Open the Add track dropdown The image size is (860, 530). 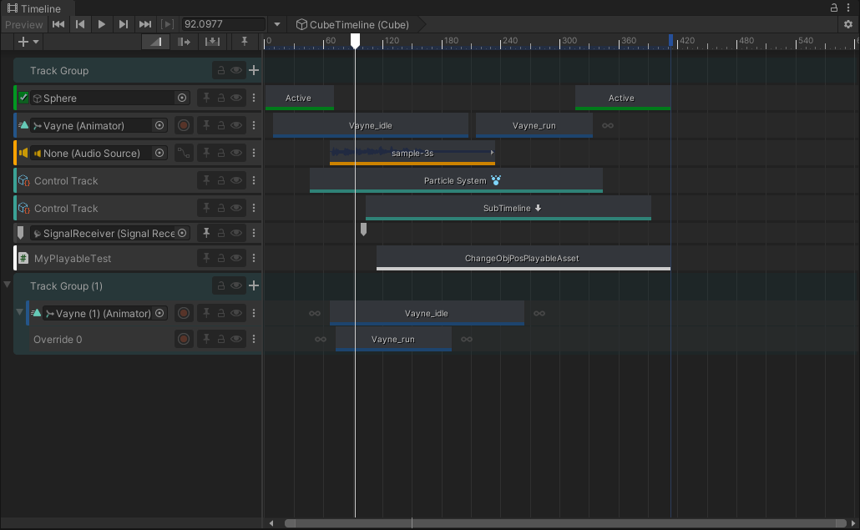(28, 42)
